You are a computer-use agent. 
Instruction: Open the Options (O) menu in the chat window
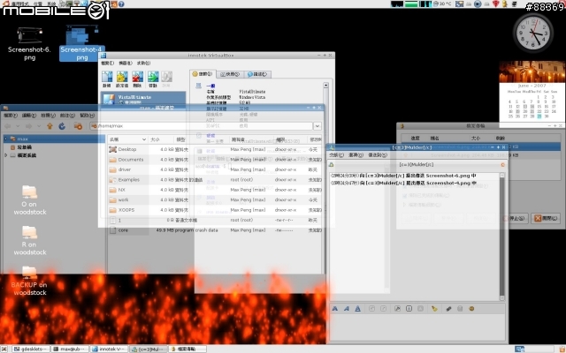point(356,155)
